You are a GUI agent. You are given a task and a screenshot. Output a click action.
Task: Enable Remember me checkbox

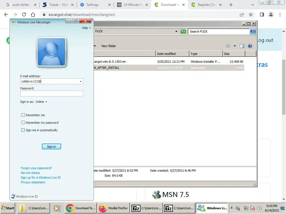23,115
